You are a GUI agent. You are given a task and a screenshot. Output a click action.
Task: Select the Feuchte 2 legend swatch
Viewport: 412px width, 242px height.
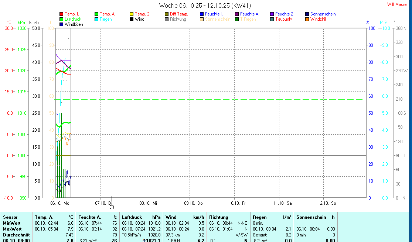pos(272,14)
